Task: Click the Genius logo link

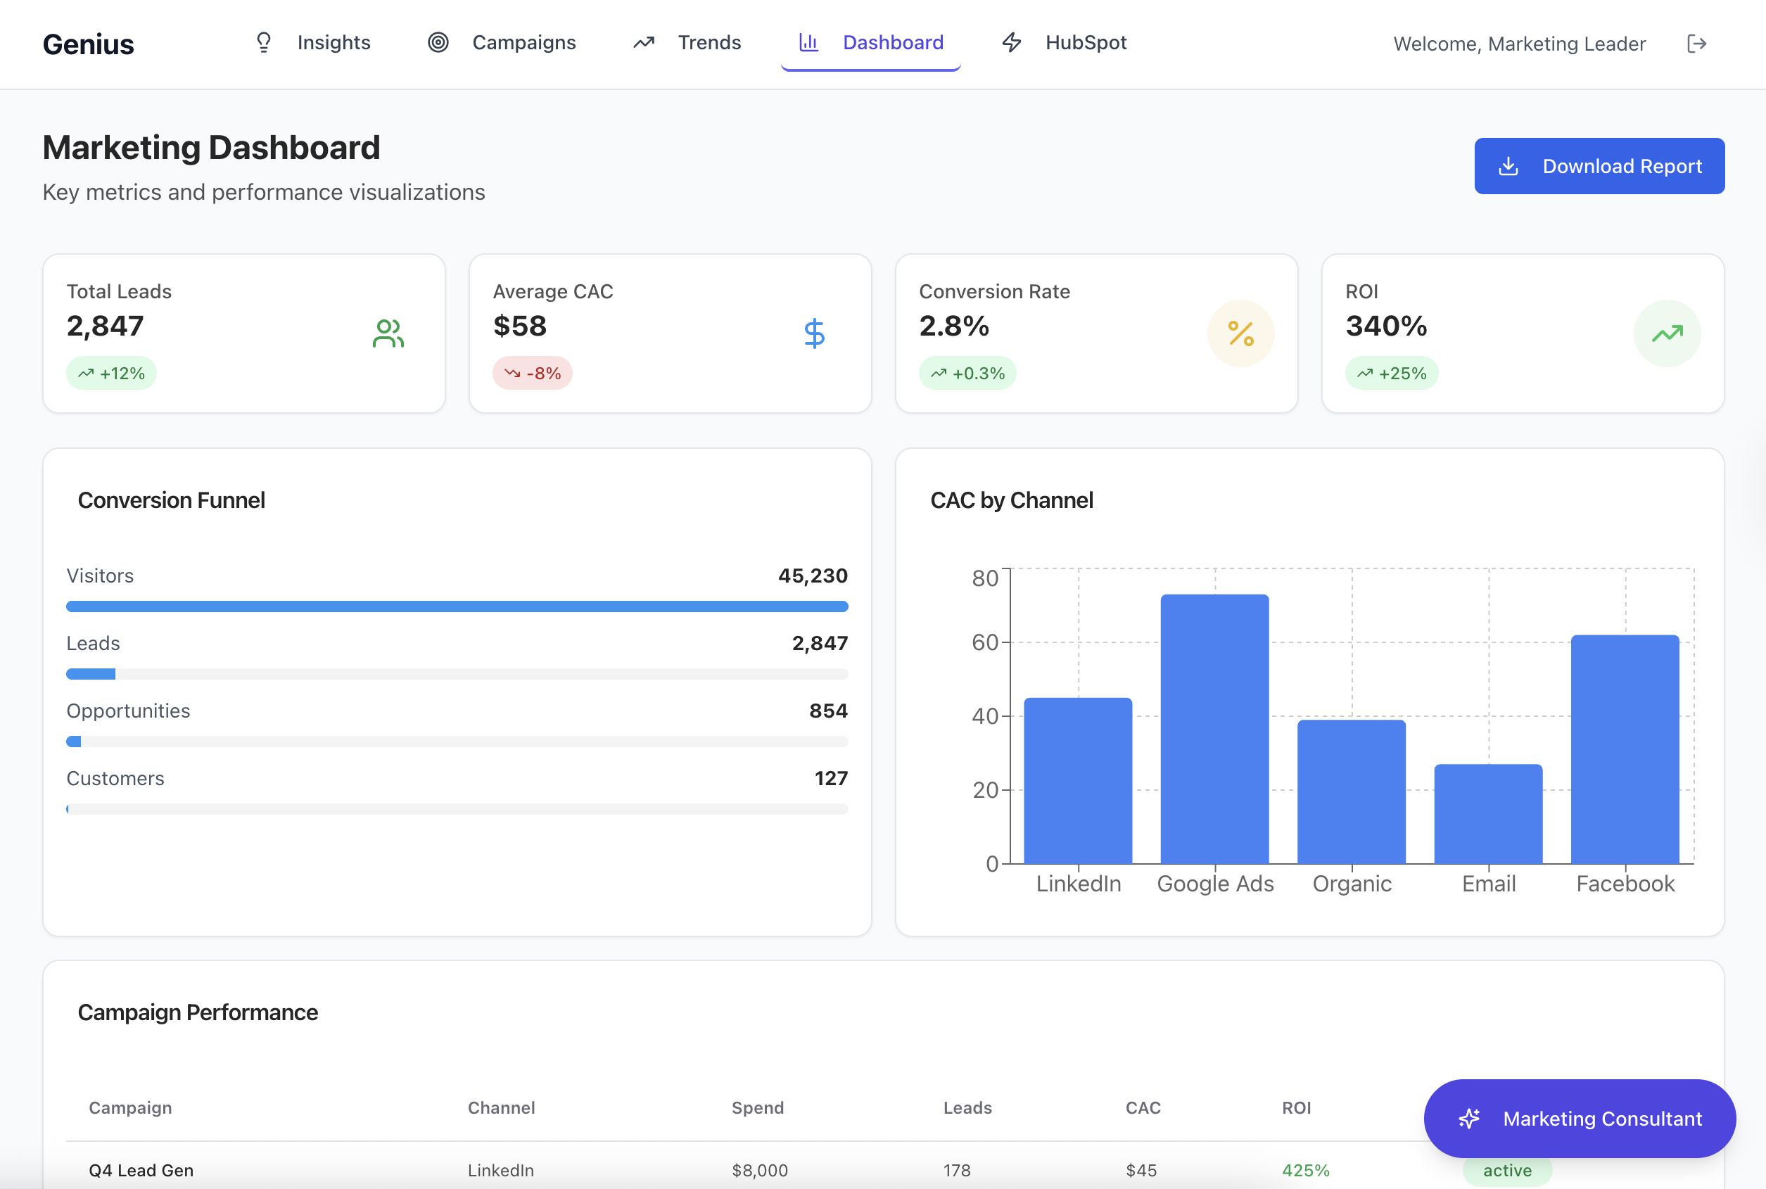Action: click(88, 45)
